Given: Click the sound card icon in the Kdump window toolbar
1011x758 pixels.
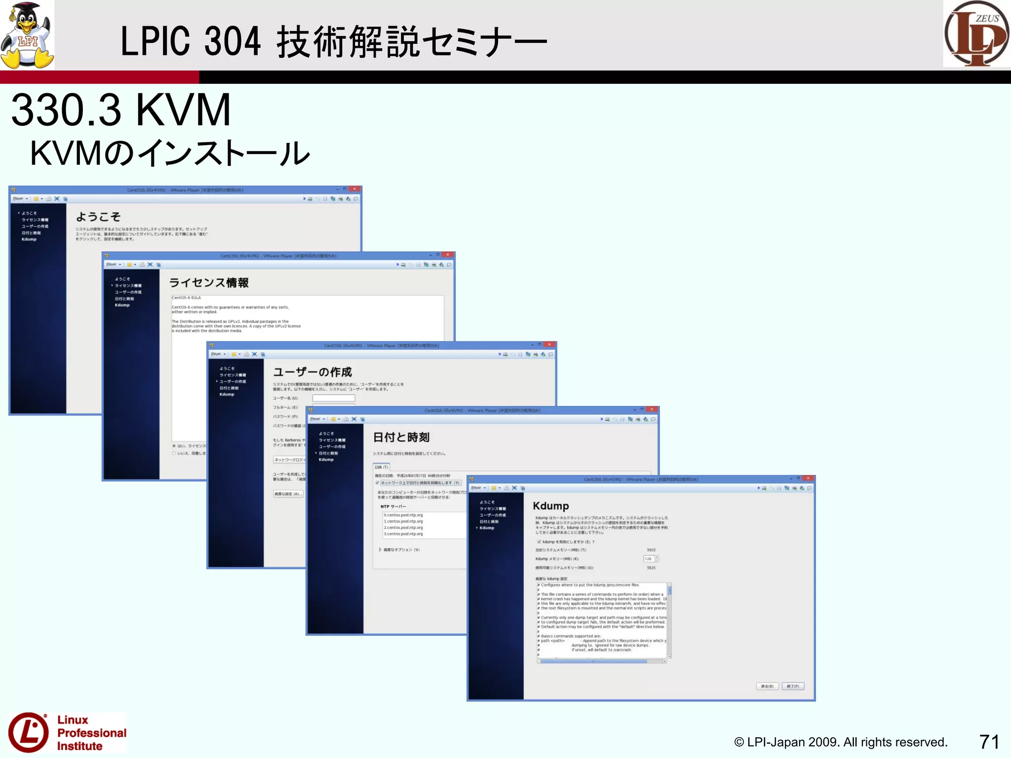Looking at the screenshot, I should point(802,488).
